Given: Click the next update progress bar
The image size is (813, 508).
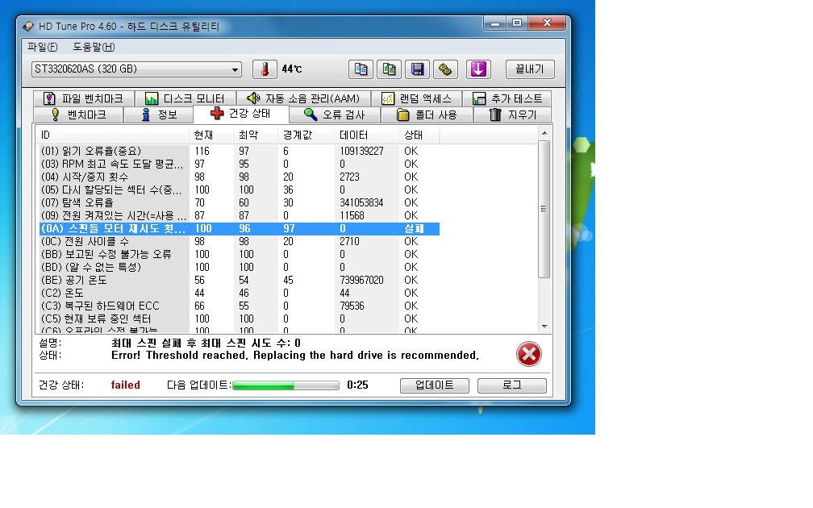Looking at the screenshot, I should [286, 385].
